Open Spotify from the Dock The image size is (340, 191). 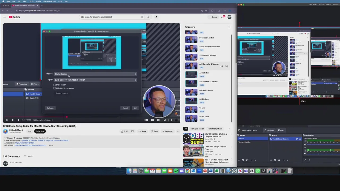[176, 171]
